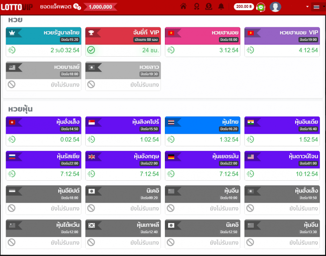326x256 pixels.
Task: Click the 0:02:54 countdown
Action: pos(70,139)
